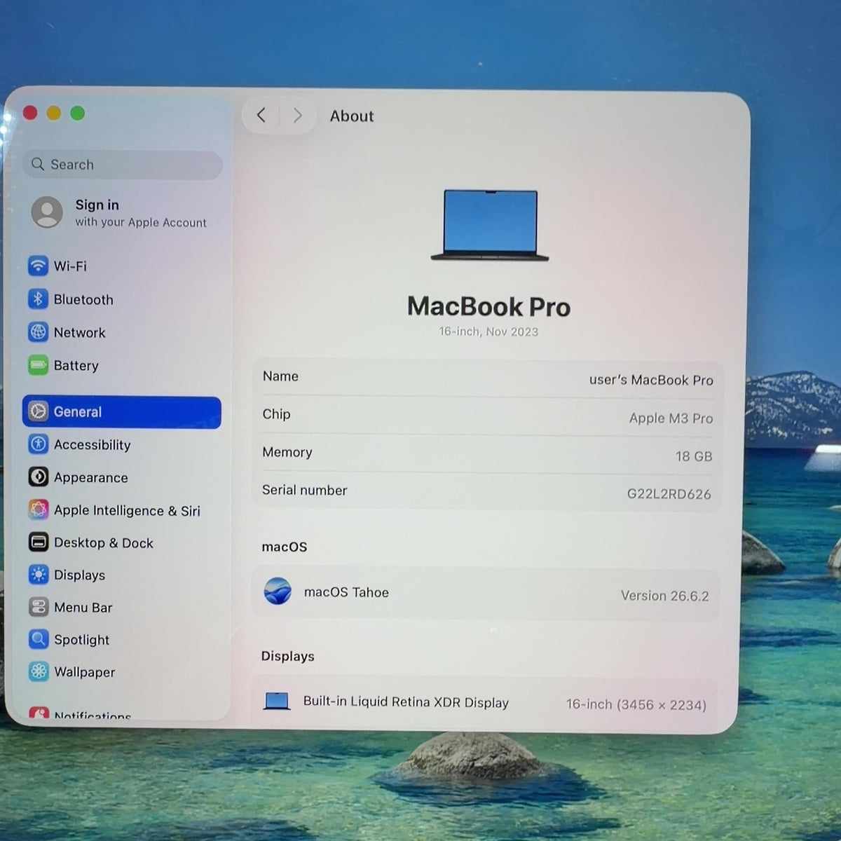Click the green zoom window button

[x=78, y=113]
